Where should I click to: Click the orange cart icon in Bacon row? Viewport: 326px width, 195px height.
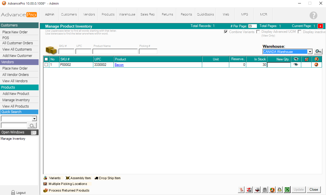click(x=316, y=65)
